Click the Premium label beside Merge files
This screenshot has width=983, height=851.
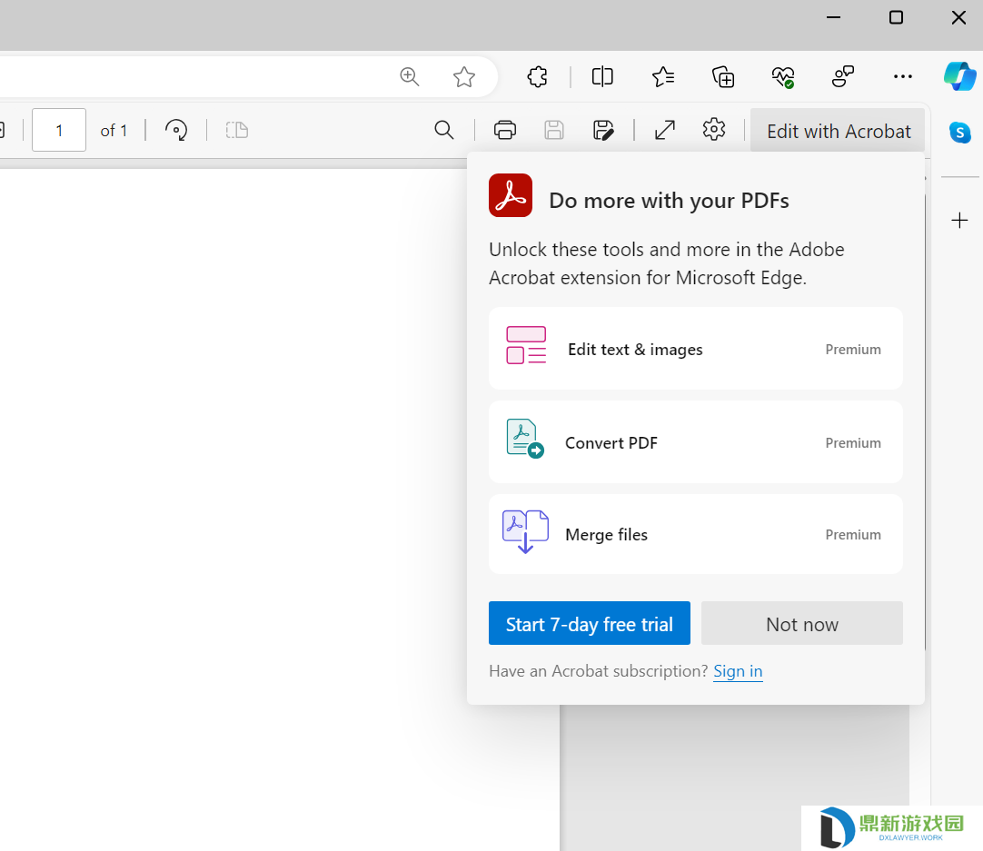pos(852,535)
